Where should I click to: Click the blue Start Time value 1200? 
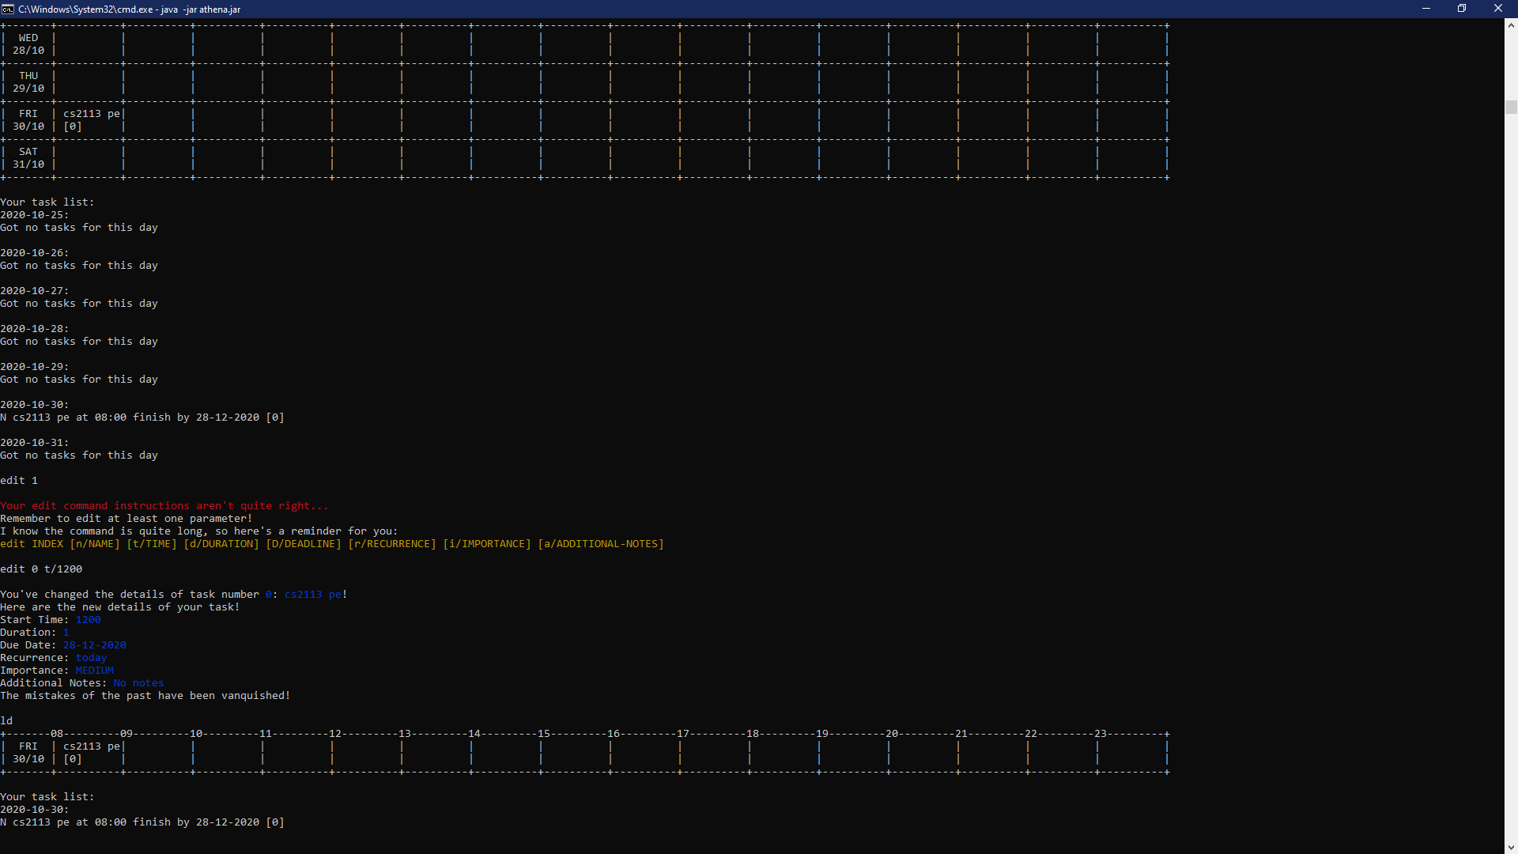[x=88, y=620]
